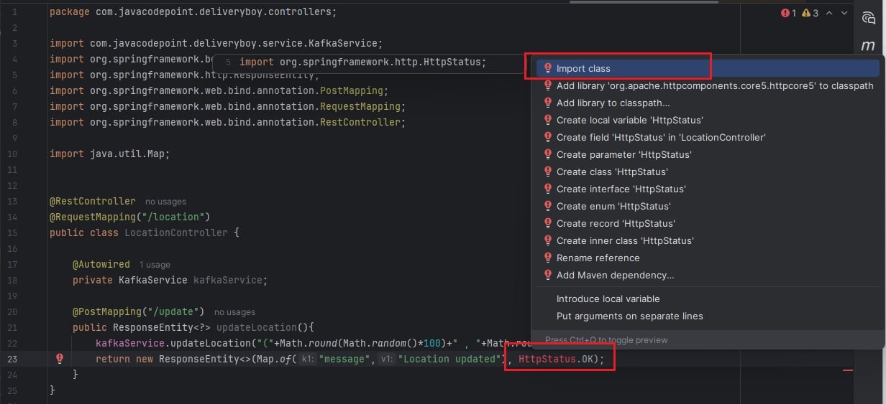Click '1 usage' hint beside @Autowired
This screenshot has width=886, height=404.
point(155,265)
